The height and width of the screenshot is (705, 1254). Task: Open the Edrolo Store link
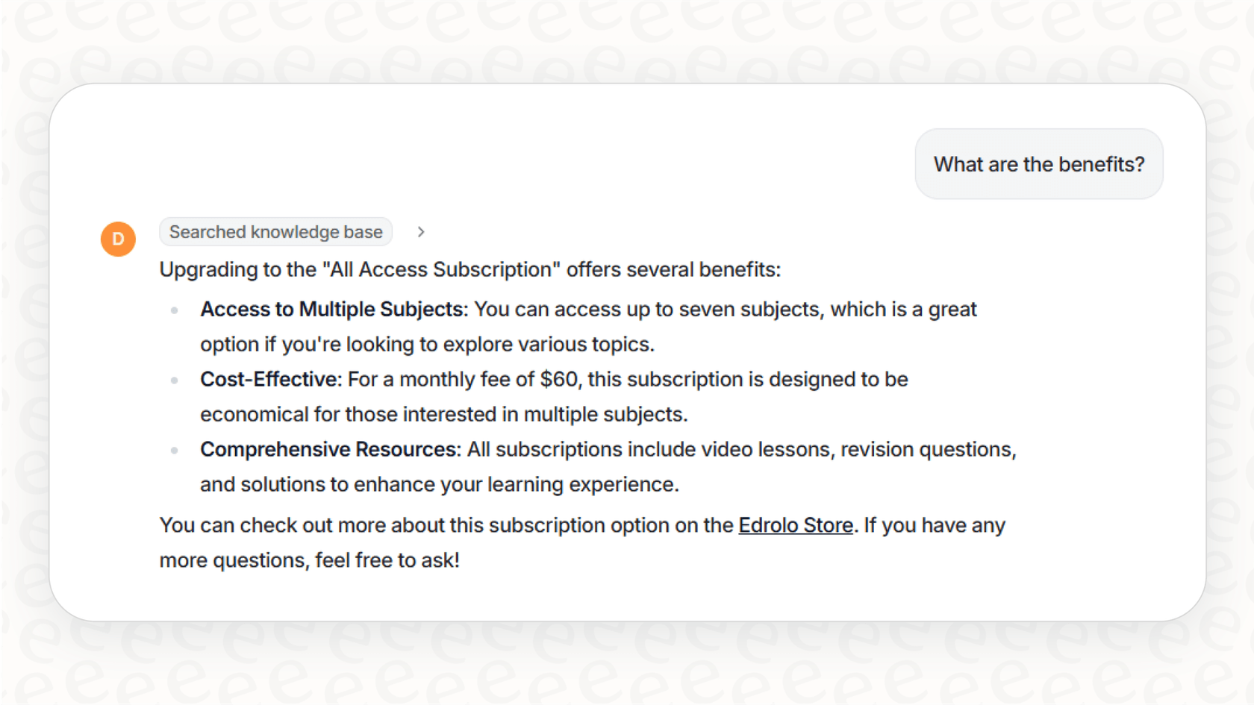point(795,525)
